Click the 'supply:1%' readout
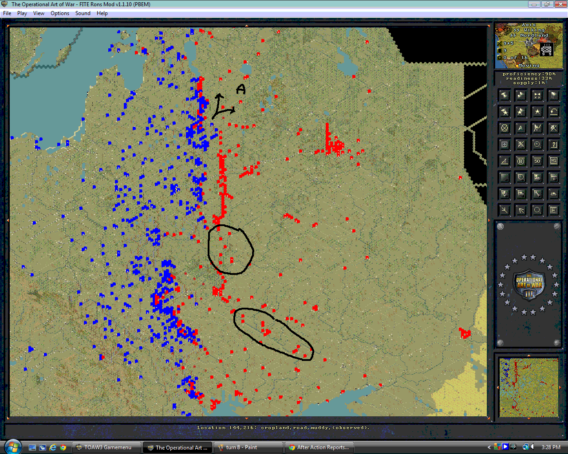Image resolution: width=568 pixels, height=454 pixels. point(529,83)
